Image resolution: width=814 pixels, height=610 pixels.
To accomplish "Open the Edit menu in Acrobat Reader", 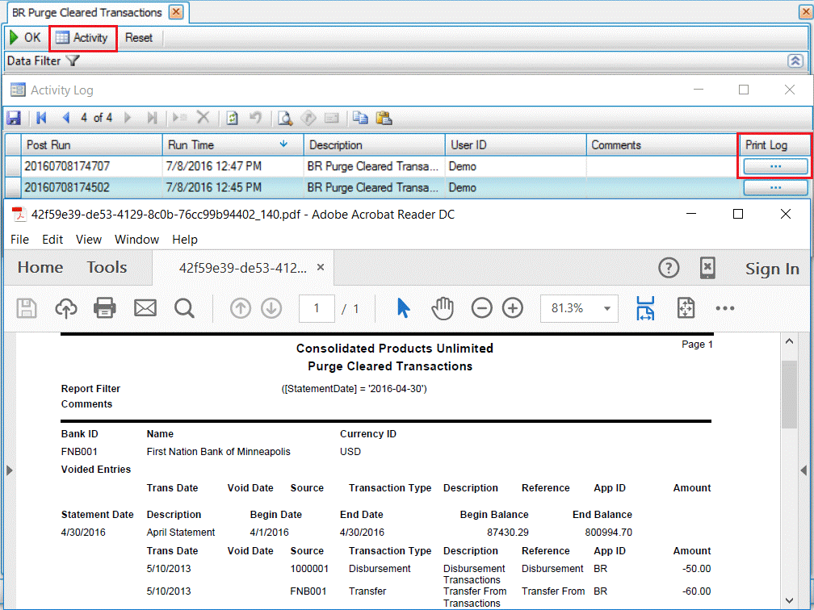I will pos(52,240).
